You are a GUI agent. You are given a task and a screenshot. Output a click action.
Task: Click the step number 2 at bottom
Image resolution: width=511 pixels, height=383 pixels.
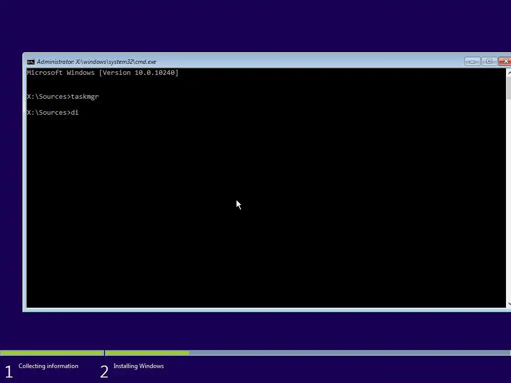pos(104,372)
